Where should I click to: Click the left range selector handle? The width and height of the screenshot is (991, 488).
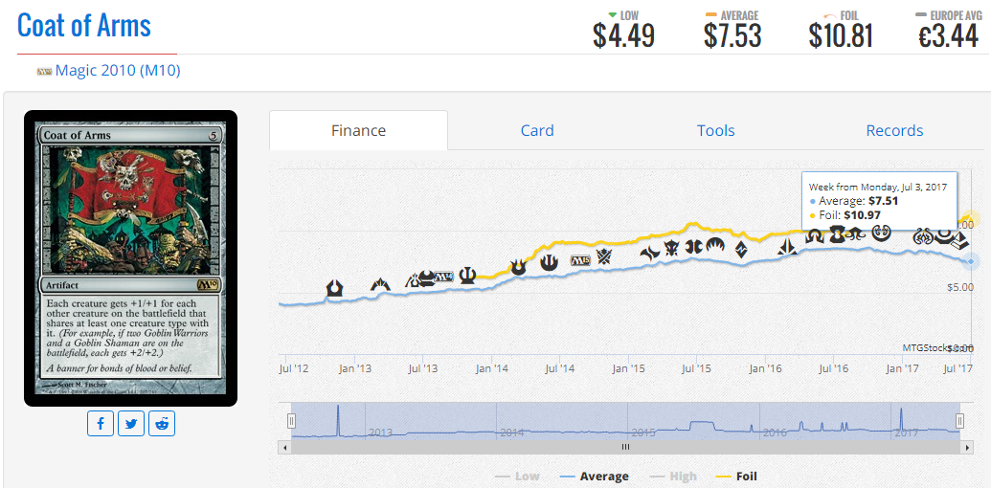pyautogui.click(x=291, y=421)
